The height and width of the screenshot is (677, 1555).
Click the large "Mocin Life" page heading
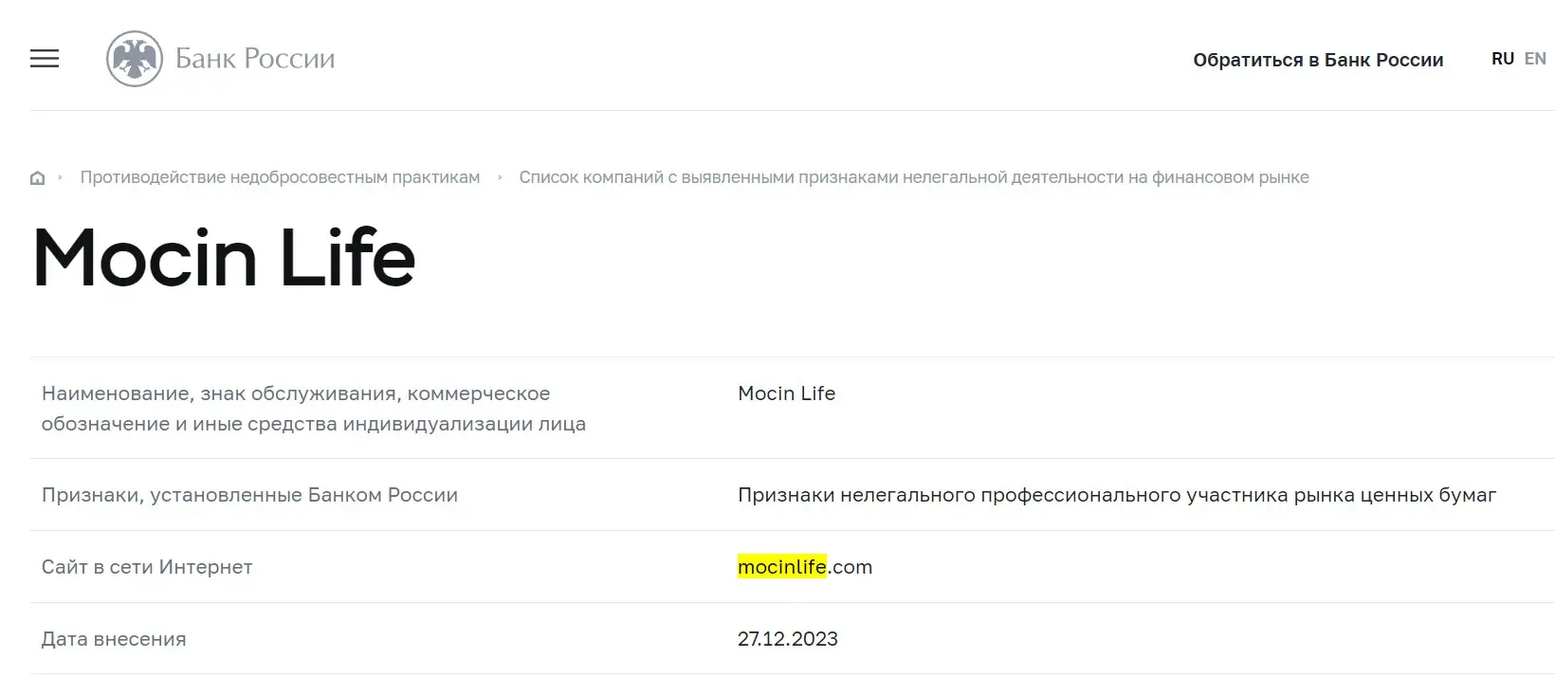click(224, 258)
